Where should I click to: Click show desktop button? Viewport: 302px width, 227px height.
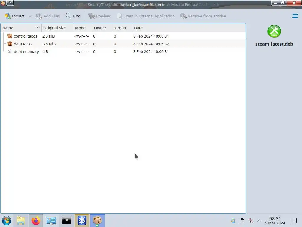point(294,220)
